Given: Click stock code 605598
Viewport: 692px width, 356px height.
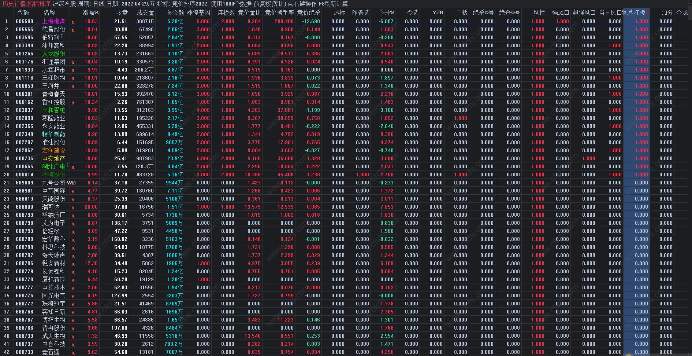Looking at the screenshot, I should pyautogui.click(x=25, y=21).
